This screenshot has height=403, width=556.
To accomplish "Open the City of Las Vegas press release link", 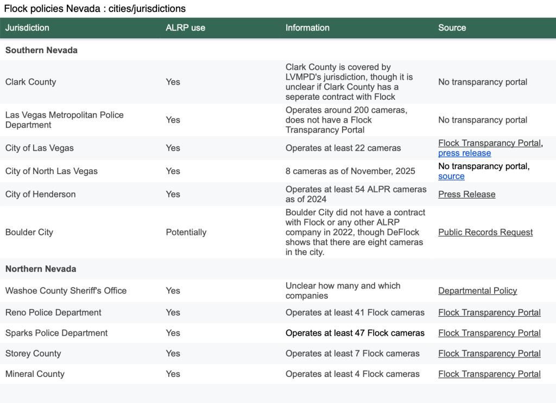I will point(465,153).
